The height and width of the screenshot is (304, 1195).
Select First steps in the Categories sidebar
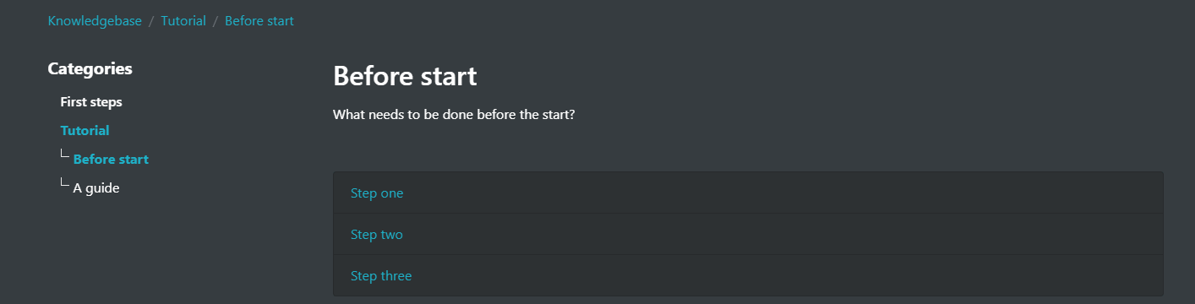click(91, 102)
